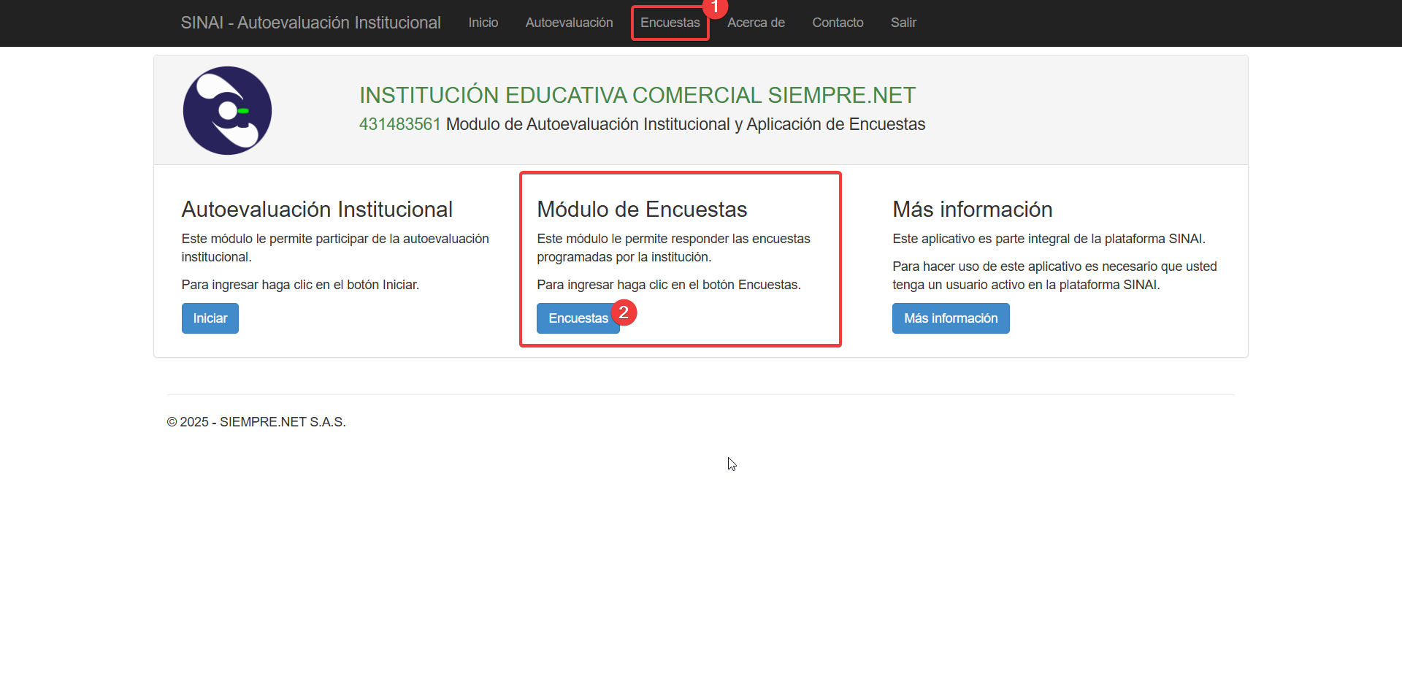
Task: Click the SINAI - Autoevaluación Institucional brand link
Action: [310, 23]
